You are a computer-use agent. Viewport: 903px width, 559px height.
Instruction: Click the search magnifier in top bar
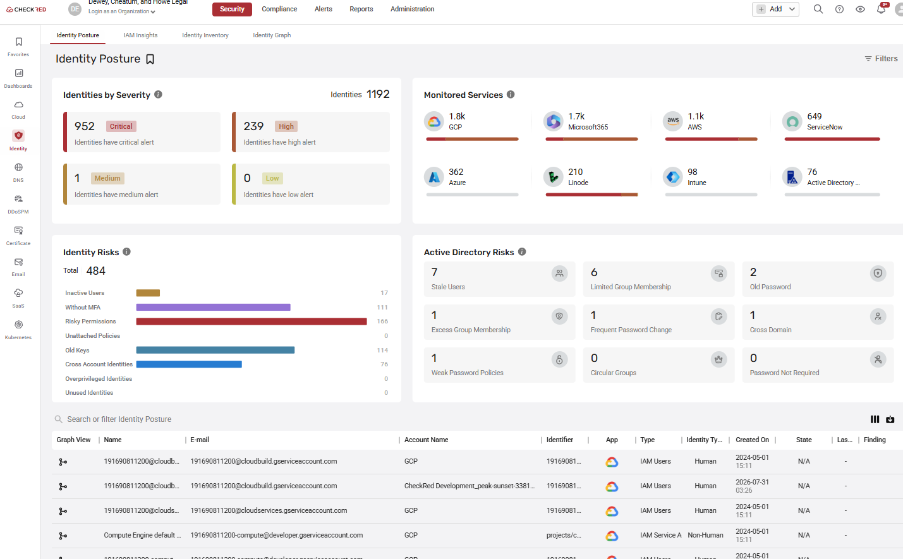[x=818, y=9]
